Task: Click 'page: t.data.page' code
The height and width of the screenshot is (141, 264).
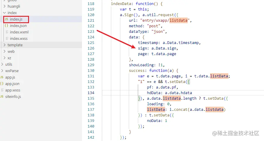Action: [x=157, y=54]
